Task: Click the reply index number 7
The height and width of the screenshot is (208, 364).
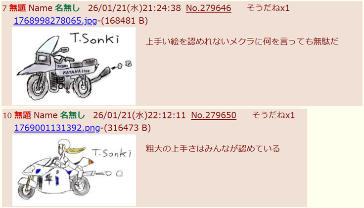Action: click(4, 8)
